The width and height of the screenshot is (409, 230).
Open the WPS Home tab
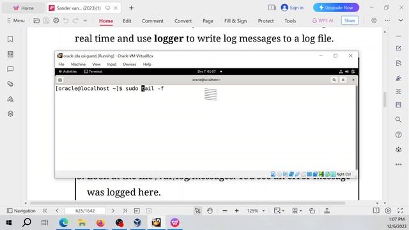tap(23, 8)
